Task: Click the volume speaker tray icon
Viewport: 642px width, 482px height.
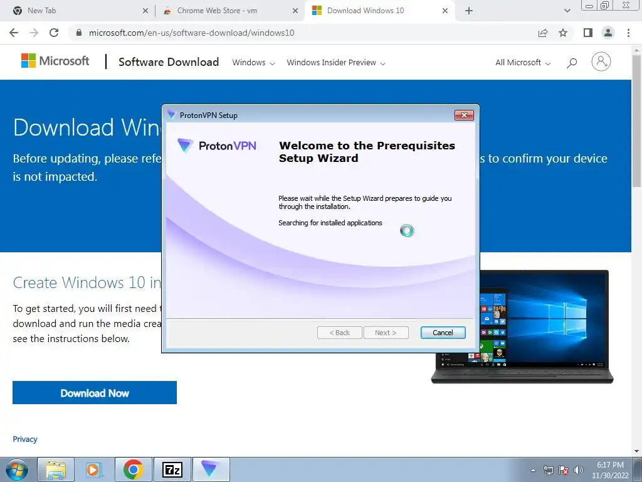Action: (579, 470)
